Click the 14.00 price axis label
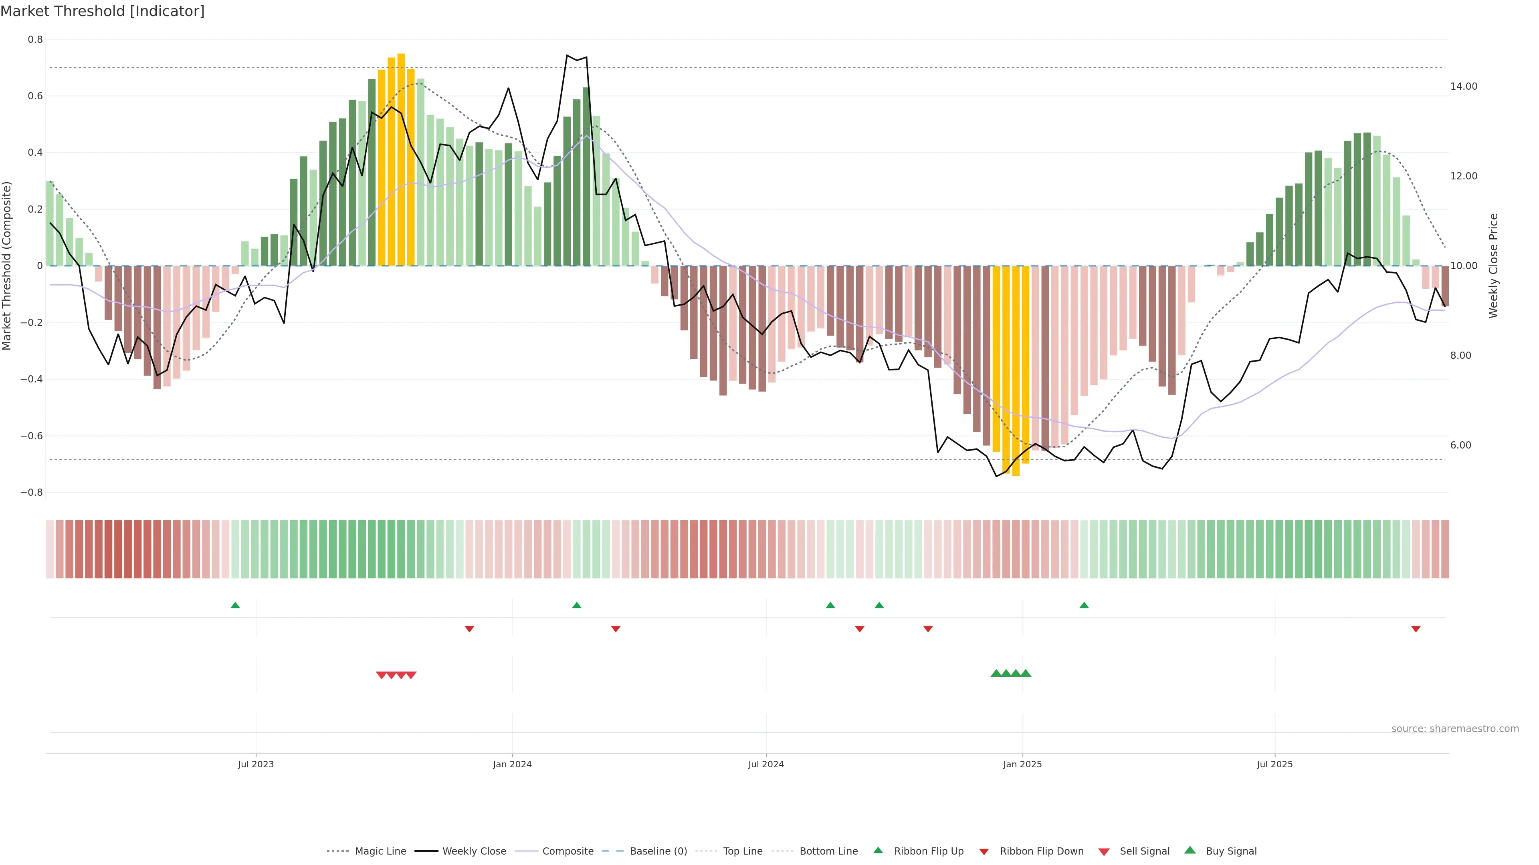 1463,86
